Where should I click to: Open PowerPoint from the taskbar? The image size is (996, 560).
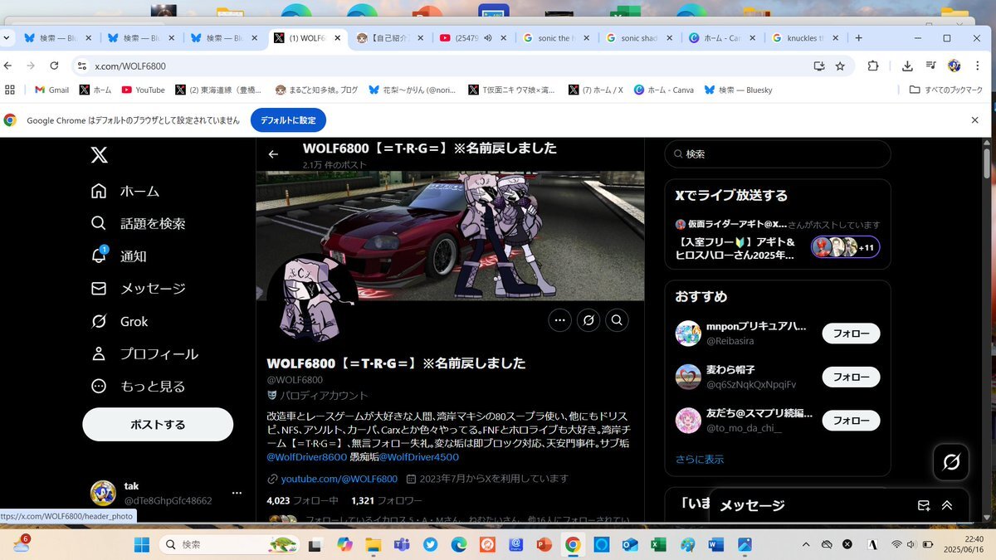(x=544, y=544)
